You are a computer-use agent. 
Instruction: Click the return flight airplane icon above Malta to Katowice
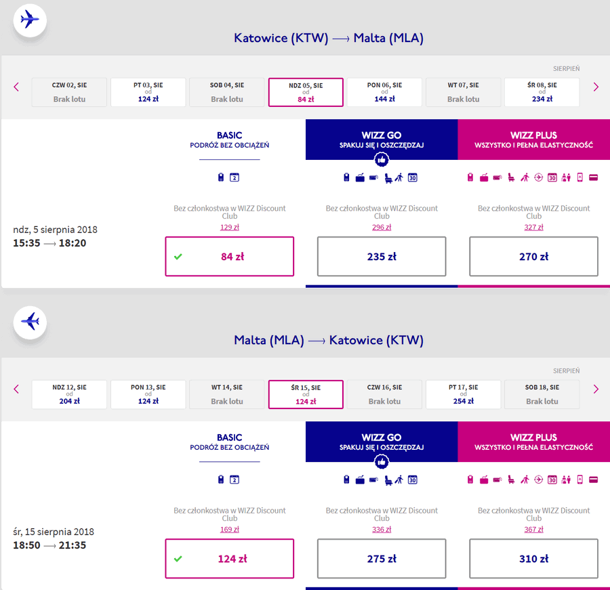pyautogui.click(x=30, y=322)
